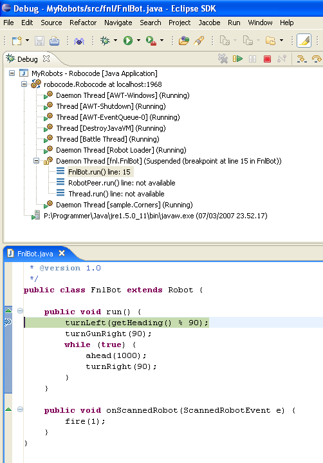
Task: Open the File menu
Action: pos(8,23)
